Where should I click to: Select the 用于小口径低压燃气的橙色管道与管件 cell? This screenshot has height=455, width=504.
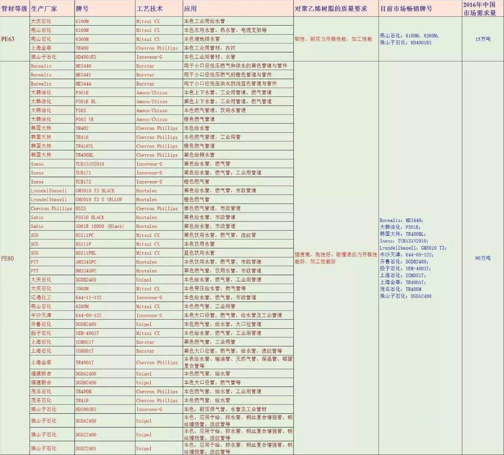238,75
